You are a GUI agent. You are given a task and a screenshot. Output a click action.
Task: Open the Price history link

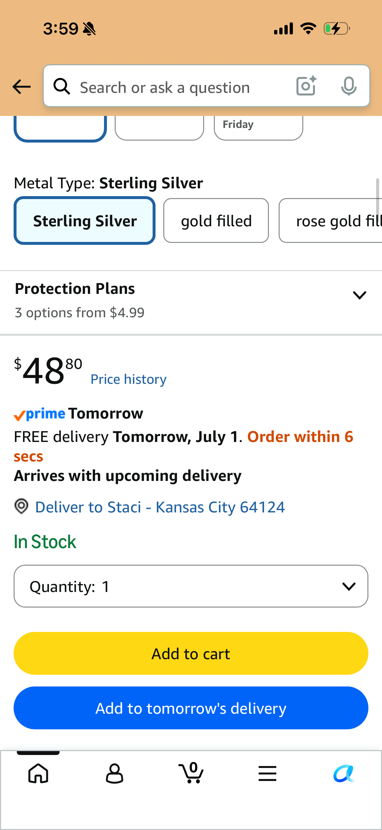tap(129, 379)
